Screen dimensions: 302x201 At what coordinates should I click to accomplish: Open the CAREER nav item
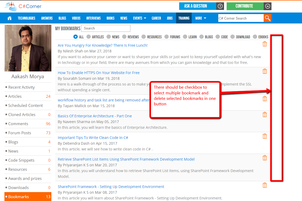tap(156, 18)
